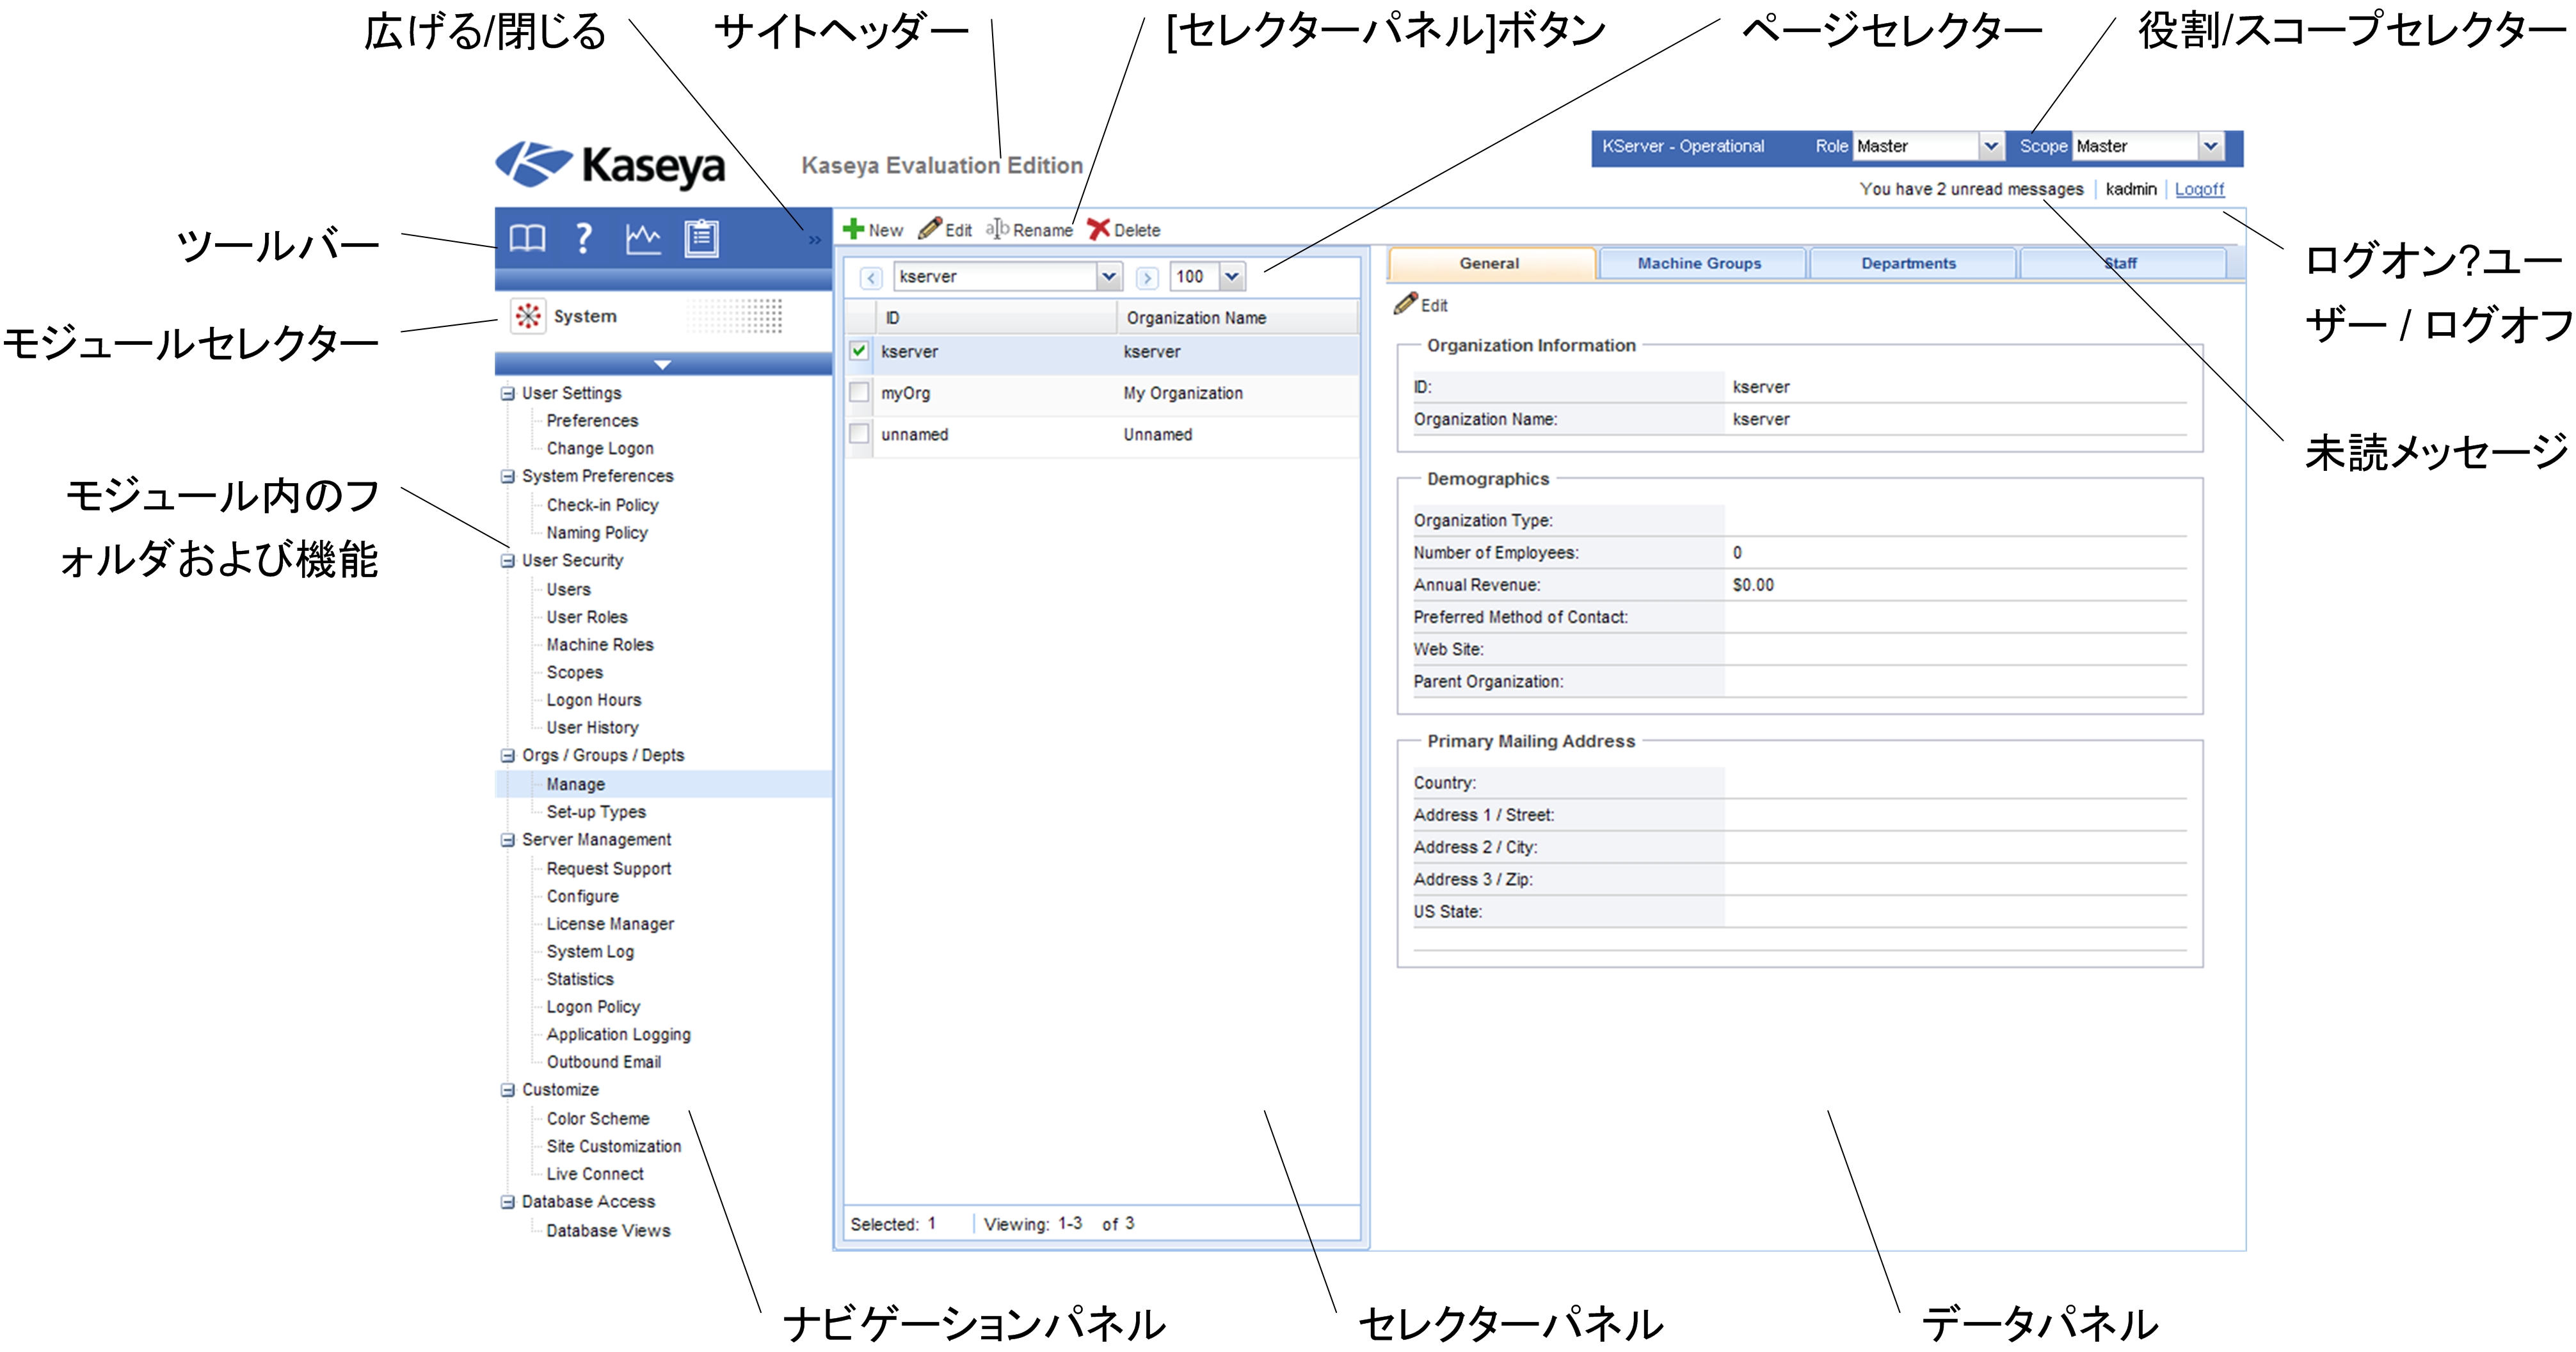Open Check-in Policy
The height and width of the screenshot is (1352, 2576).
point(602,505)
